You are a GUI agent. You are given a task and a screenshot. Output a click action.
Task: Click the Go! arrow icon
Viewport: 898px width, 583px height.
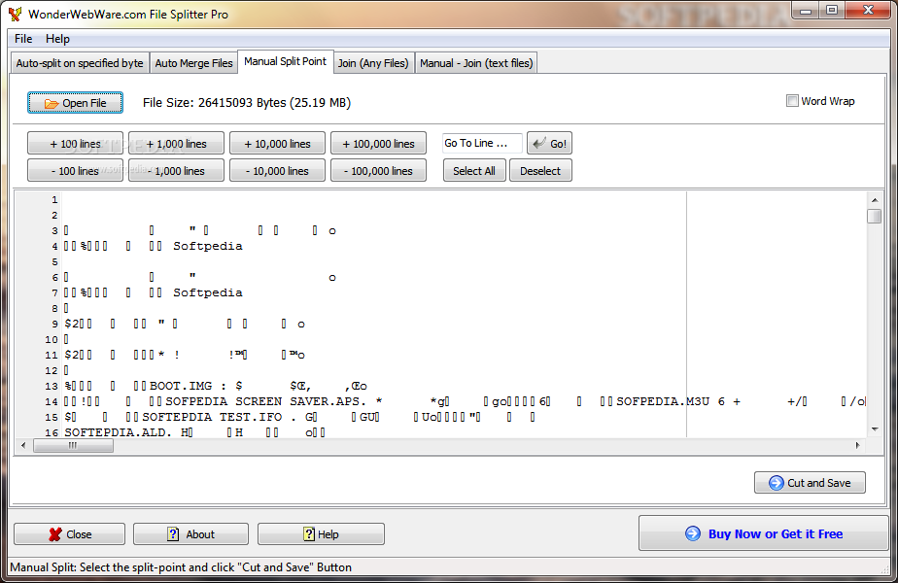[539, 143]
